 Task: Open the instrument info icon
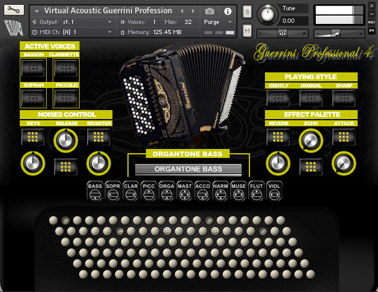point(227,11)
